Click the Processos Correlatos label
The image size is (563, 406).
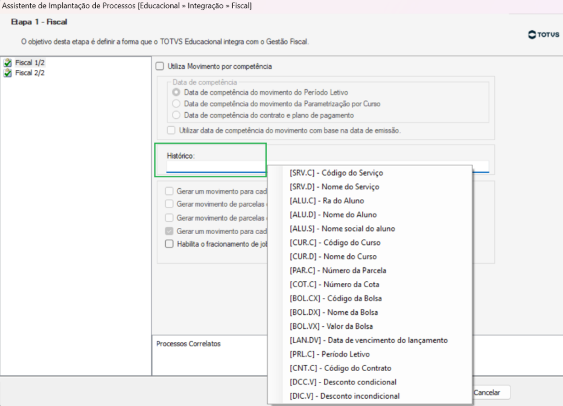(188, 343)
